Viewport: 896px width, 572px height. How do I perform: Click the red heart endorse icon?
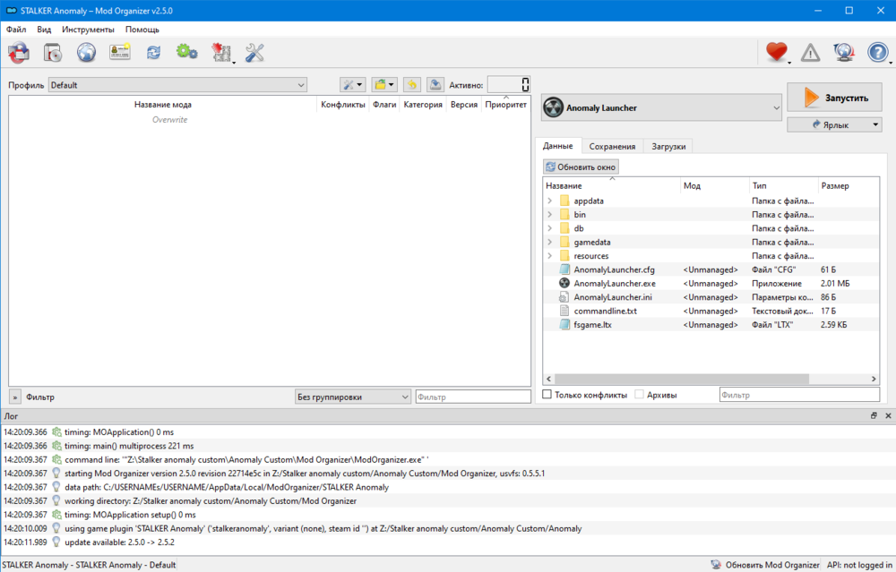click(776, 53)
